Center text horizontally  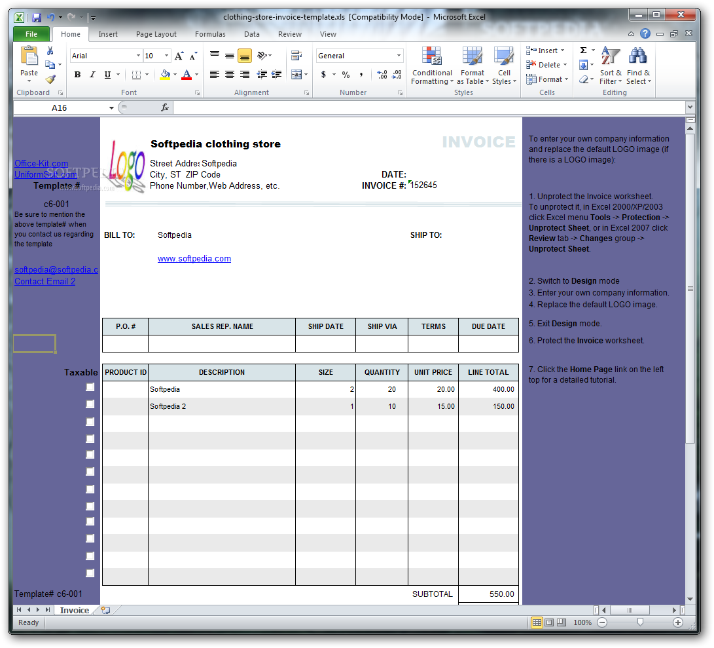pyautogui.click(x=230, y=74)
